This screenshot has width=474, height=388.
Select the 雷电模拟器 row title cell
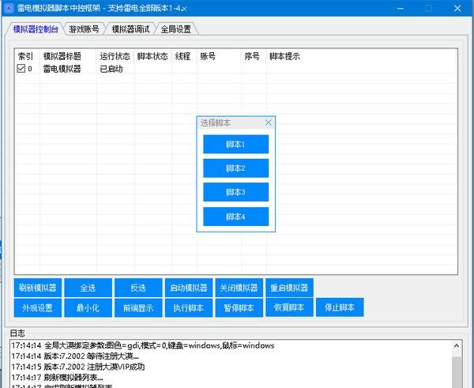[x=62, y=69]
